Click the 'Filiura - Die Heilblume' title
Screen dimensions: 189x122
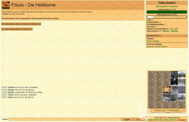point(33,5)
